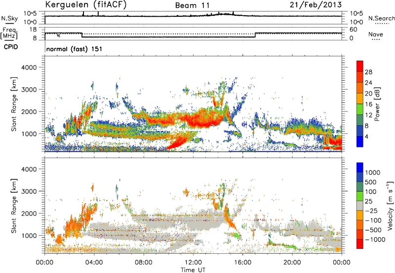The image size is (395, 273).
Task: Click the 'Velocity [m s-1]' colorbar title
Action: click(x=390, y=205)
